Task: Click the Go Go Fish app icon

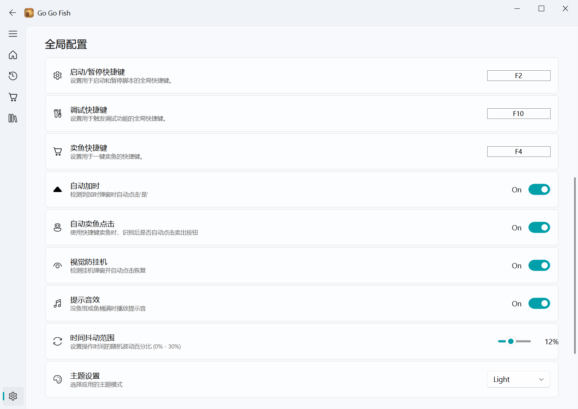Action: point(29,13)
